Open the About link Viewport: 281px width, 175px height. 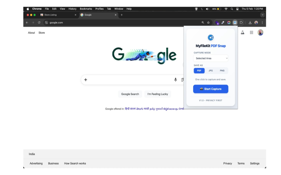coord(31,33)
